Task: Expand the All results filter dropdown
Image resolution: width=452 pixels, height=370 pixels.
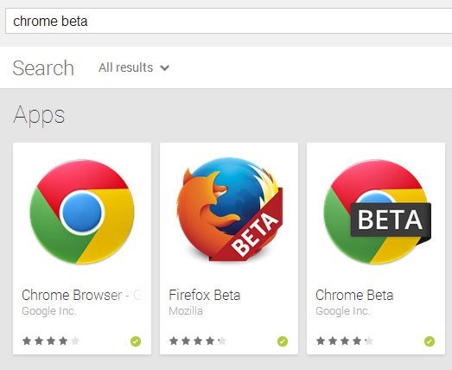Action: [134, 67]
